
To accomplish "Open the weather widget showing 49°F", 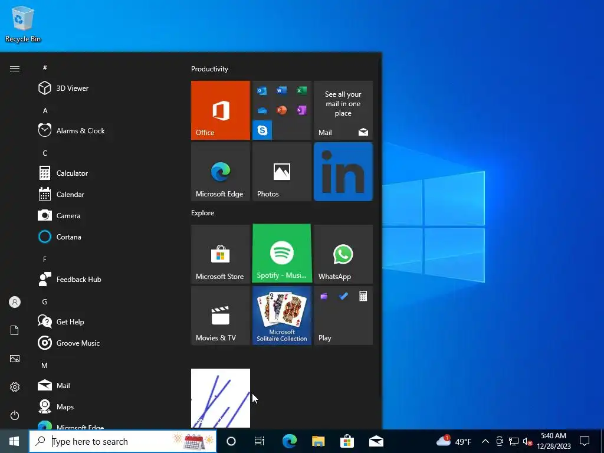I will click(454, 441).
